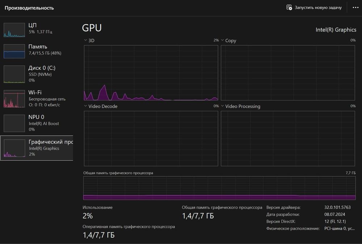Click the Video Processing graph area
This screenshot has height=244, width=362.
pyautogui.click(x=289, y=138)
